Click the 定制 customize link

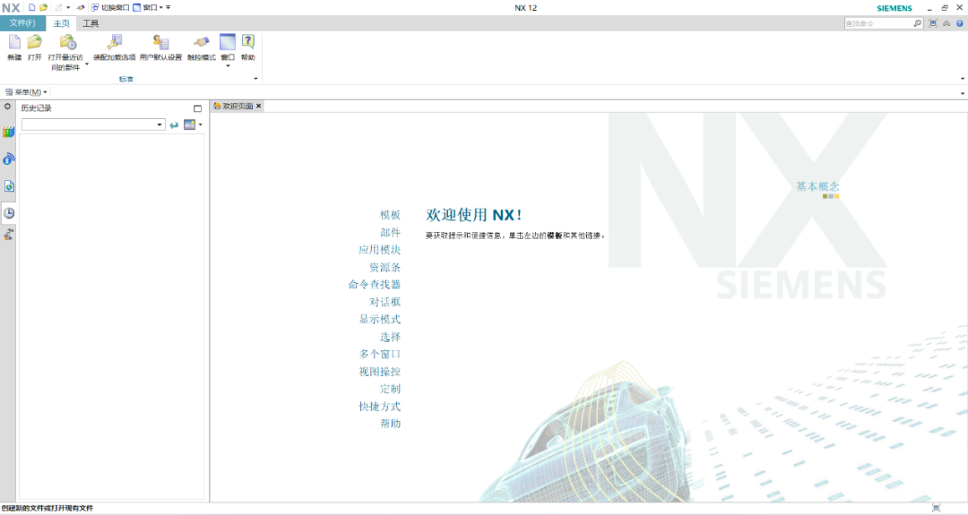390,390
